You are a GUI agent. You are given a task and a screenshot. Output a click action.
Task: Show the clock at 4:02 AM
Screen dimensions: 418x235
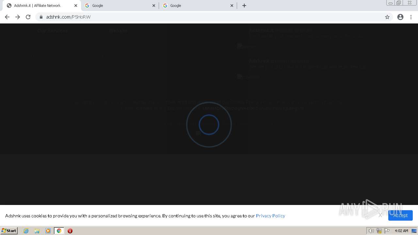(401, 231)
